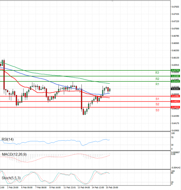Select the 0.64650 support price tag
This screenshot has height=190, width=181.
tap(175, 107)
